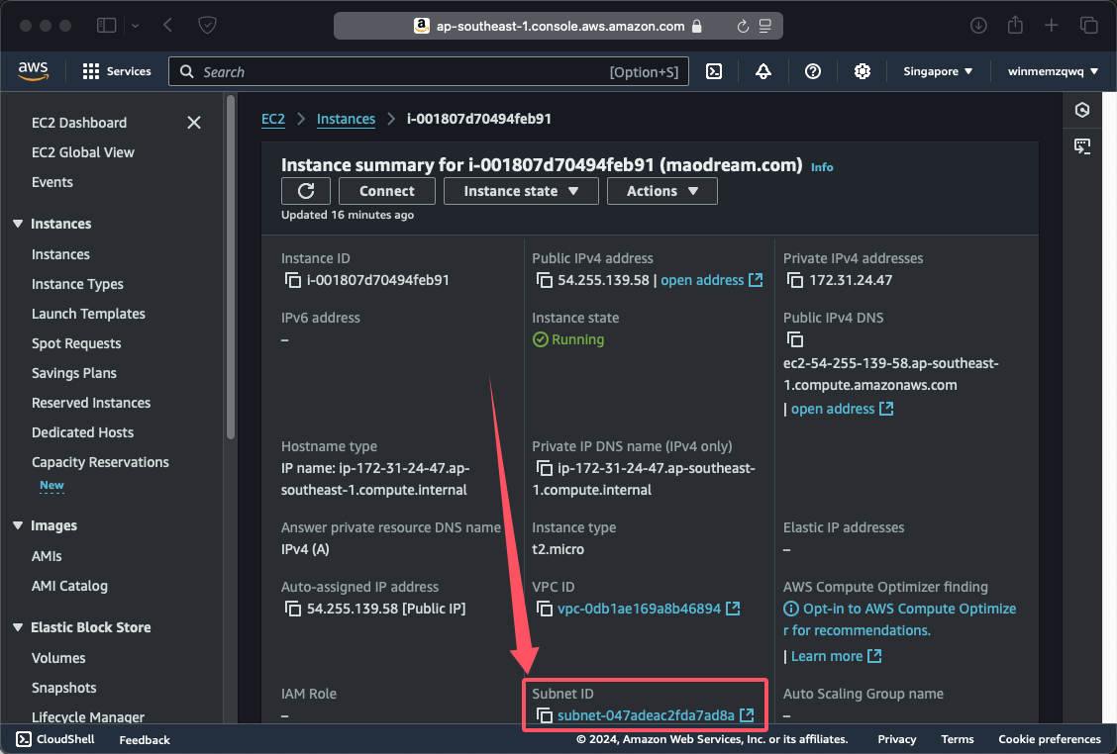1117x754 pixels.
Task: Click the Connect button
Action: 387,191
